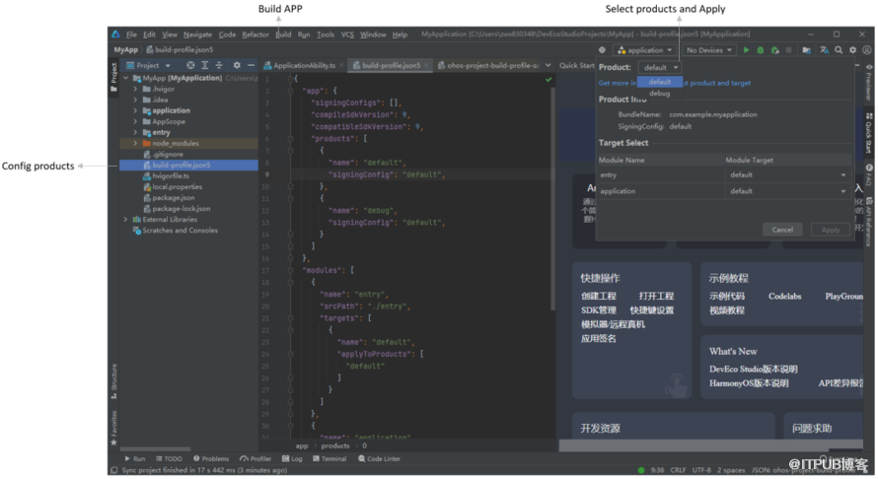This screenshot has width=878, height=479.
Task: Open the Problems tool window
Action: 211,459
